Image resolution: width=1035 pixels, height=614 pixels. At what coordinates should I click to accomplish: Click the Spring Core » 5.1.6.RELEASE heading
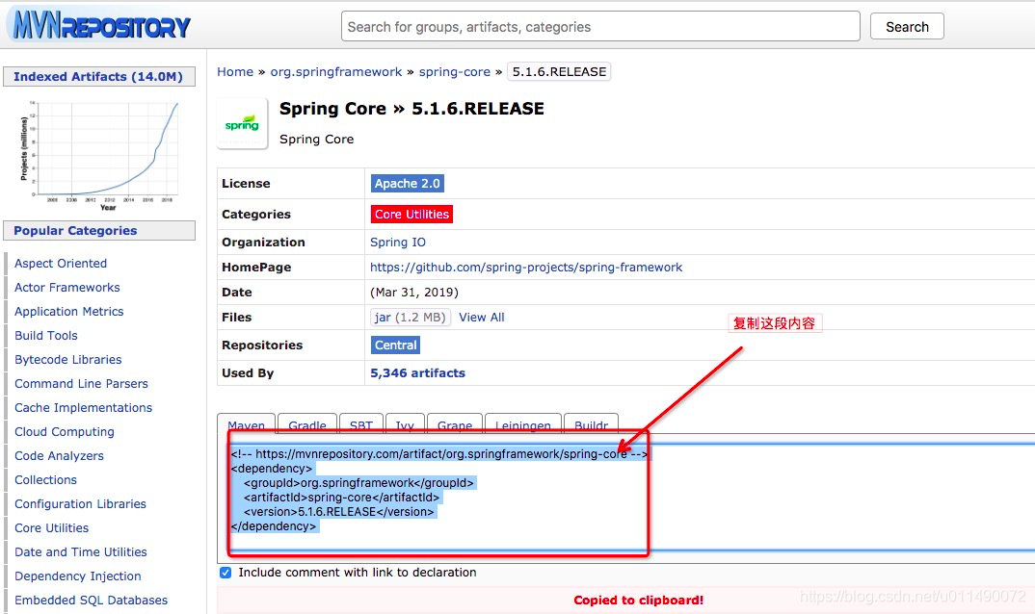(x=411, y=109)
